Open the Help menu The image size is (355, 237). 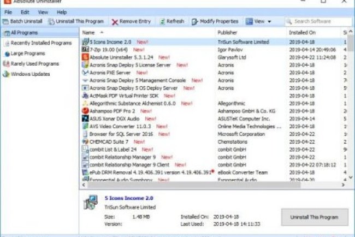coord(62,12)
